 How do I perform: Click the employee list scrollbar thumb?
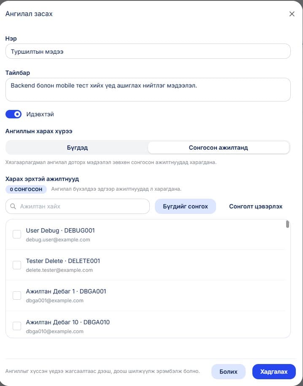[x=287, y=224]
